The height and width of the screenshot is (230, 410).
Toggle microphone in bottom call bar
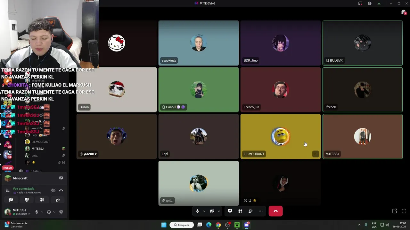pyautogui.click(x=197, y=211)
